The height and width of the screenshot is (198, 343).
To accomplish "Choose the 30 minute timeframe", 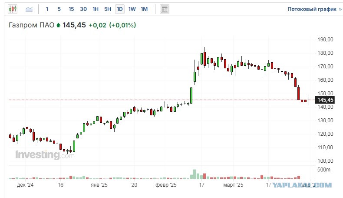I will coord(83,9).
